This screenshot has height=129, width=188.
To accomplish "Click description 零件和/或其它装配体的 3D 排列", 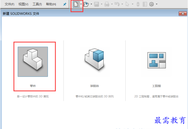I will click(95, 97).
